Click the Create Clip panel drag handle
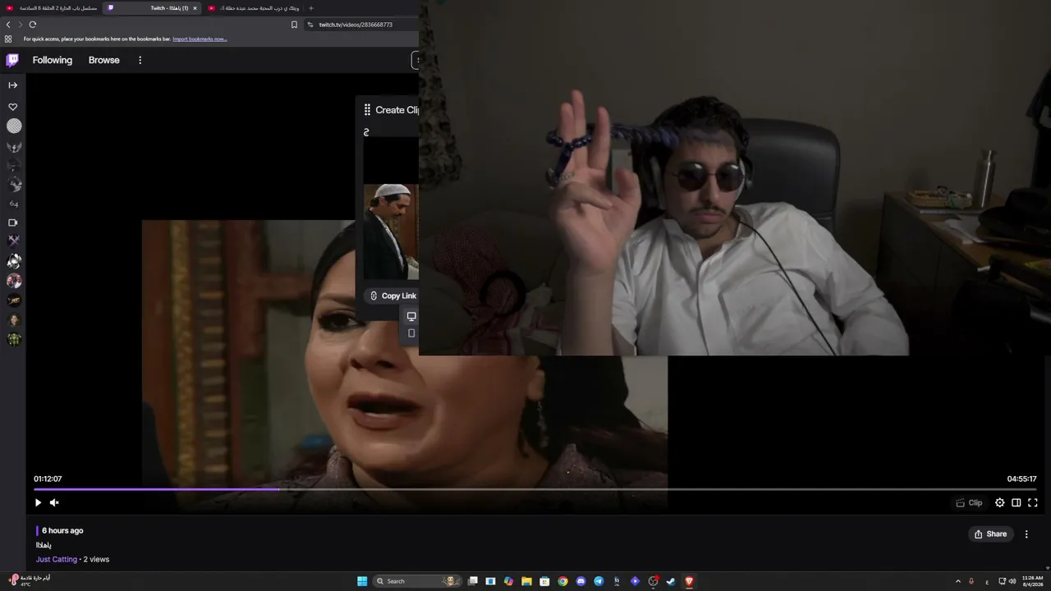Screen dimensions: 1051x591 coord(367,110)
